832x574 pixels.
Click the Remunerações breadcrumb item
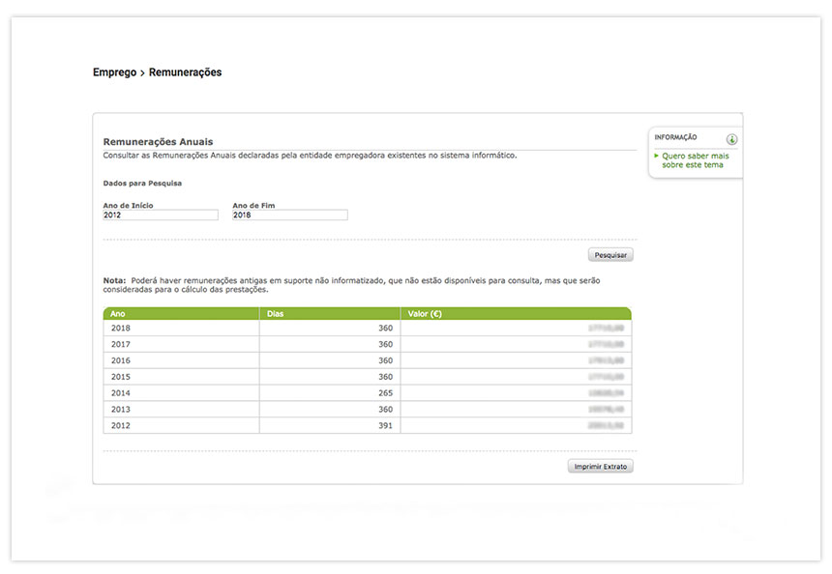pyautogui.click(x=185, y=72)
